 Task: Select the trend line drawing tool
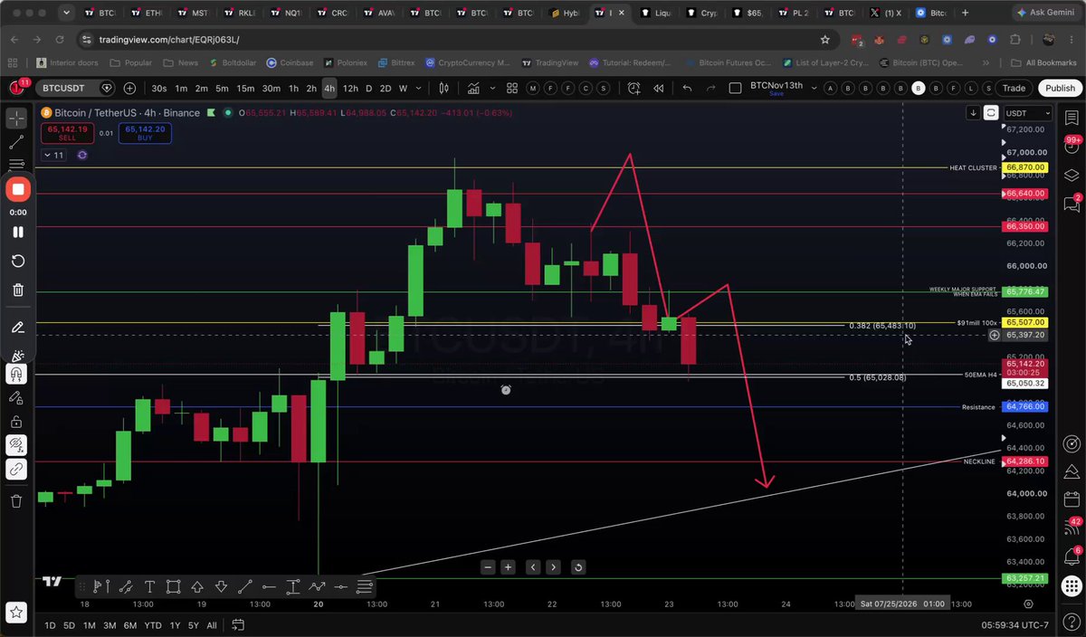(x=16, y=142)
